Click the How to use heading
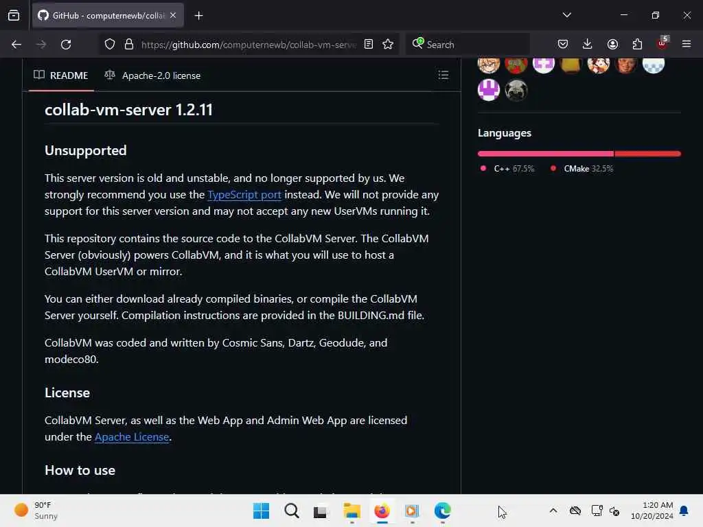This screenshot has width=703, height=527. coord(80,470)
